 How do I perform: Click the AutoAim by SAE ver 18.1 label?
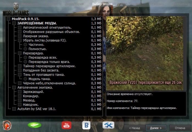click(36, 109)
